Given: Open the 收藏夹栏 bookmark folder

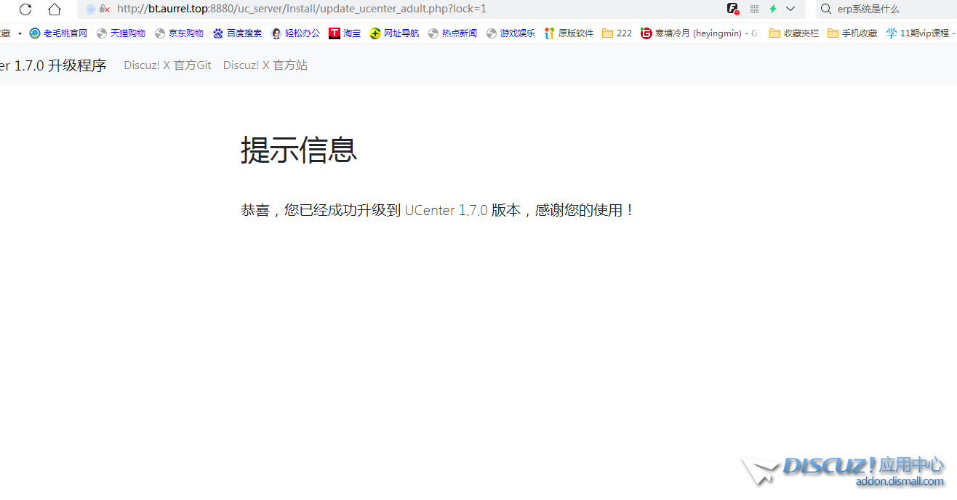Looking at the screenshot, I should (793, 33).
